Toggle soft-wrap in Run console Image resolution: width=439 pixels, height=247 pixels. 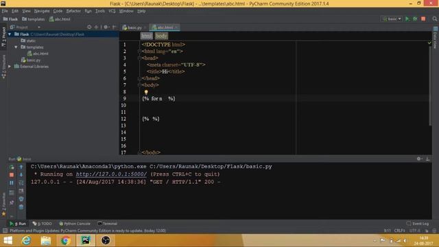21,183
